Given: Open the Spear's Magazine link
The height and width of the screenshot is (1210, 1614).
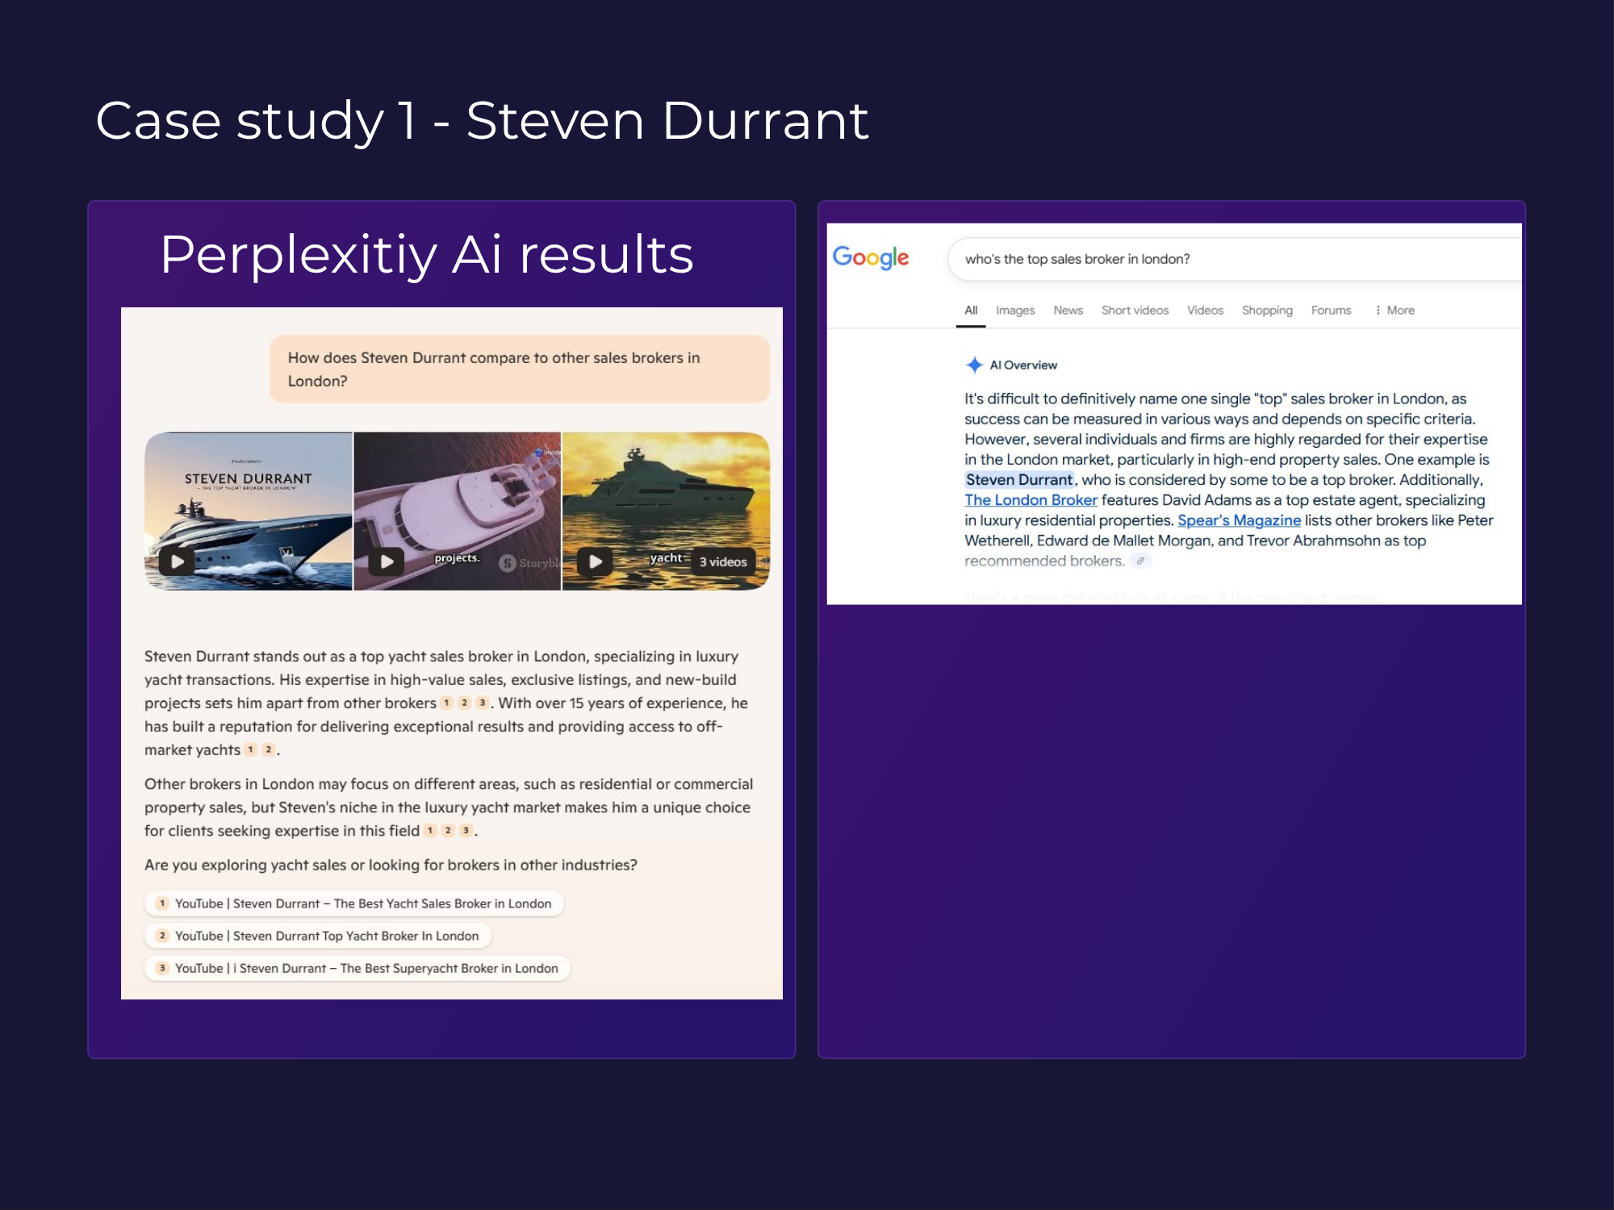Looking at the screenshot, I should click(x=1239, y=520).
